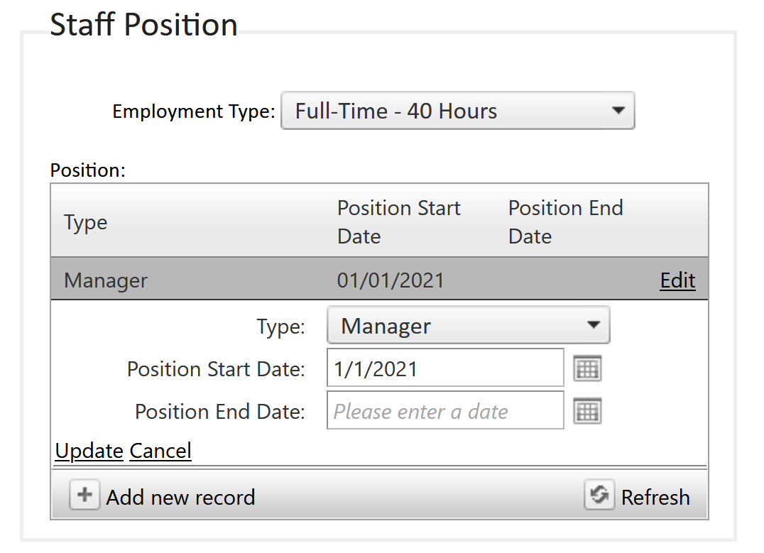Click the arrow on the Type dropdown

[x=593, y=325]
